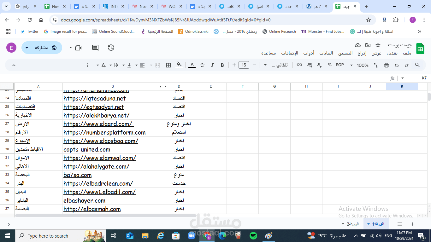Toggle italic formatting
This screenshot has width=431, height=242.
click(x=212, y=65)
